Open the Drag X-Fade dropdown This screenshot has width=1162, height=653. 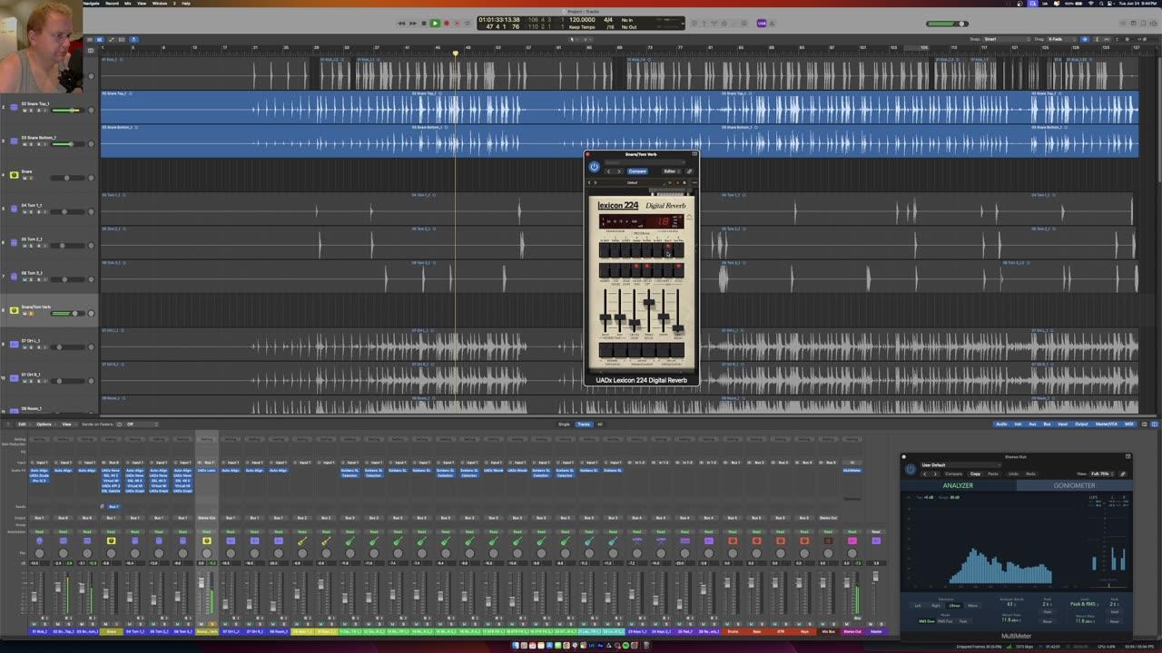click(1062, 39)
